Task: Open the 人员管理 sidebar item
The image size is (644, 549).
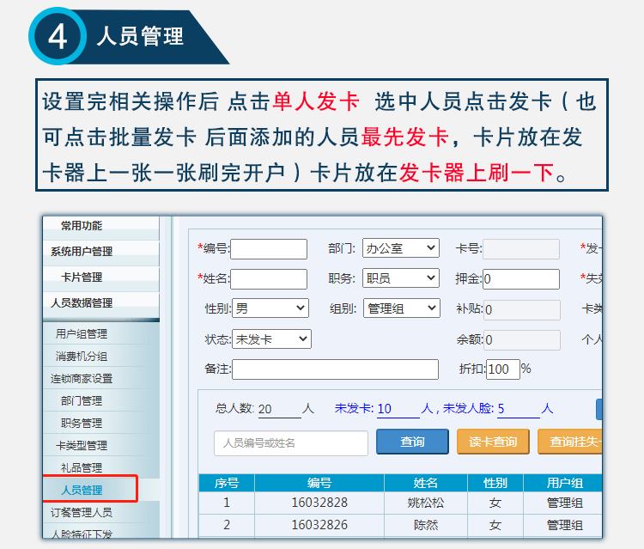Action: pos(82,490)
